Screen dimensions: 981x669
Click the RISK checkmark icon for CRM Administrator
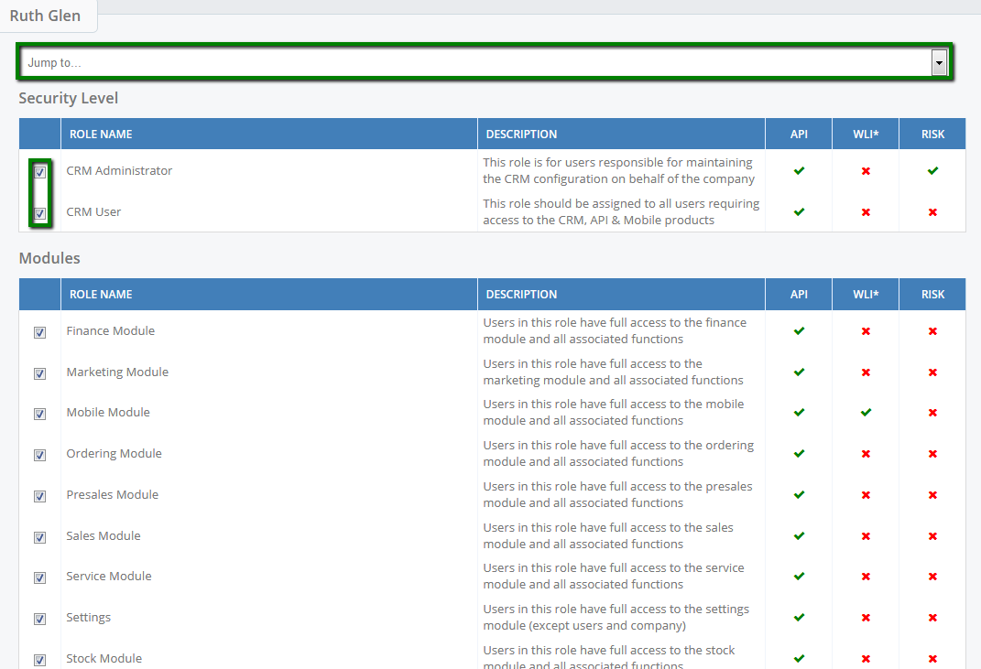pyautogui.click(x=932, y=171)
